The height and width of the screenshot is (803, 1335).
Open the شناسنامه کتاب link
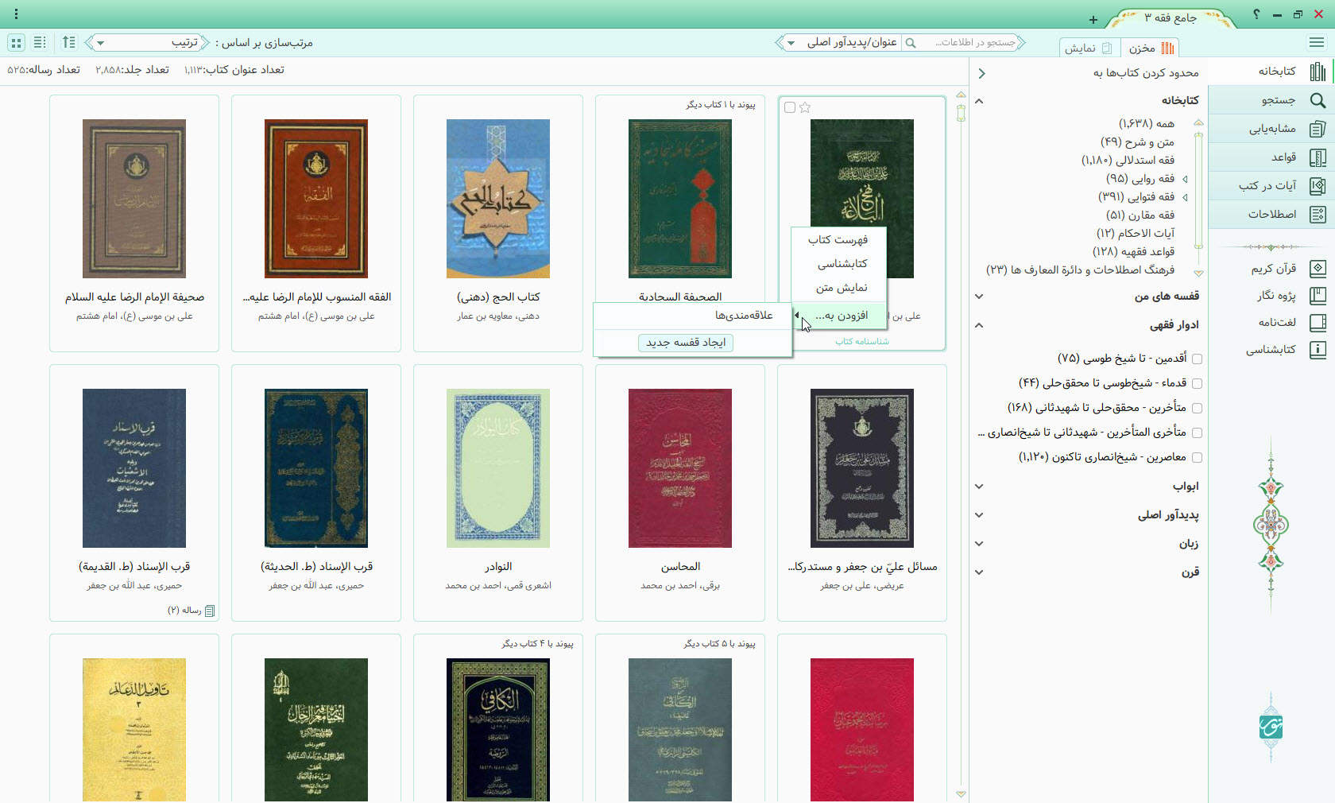(862, 342)
